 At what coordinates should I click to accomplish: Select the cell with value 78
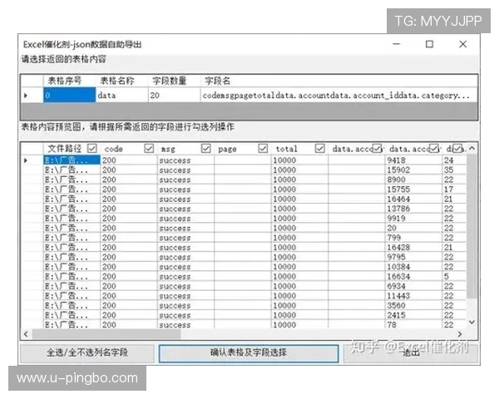pyautogui.click(x=413, y=324)
